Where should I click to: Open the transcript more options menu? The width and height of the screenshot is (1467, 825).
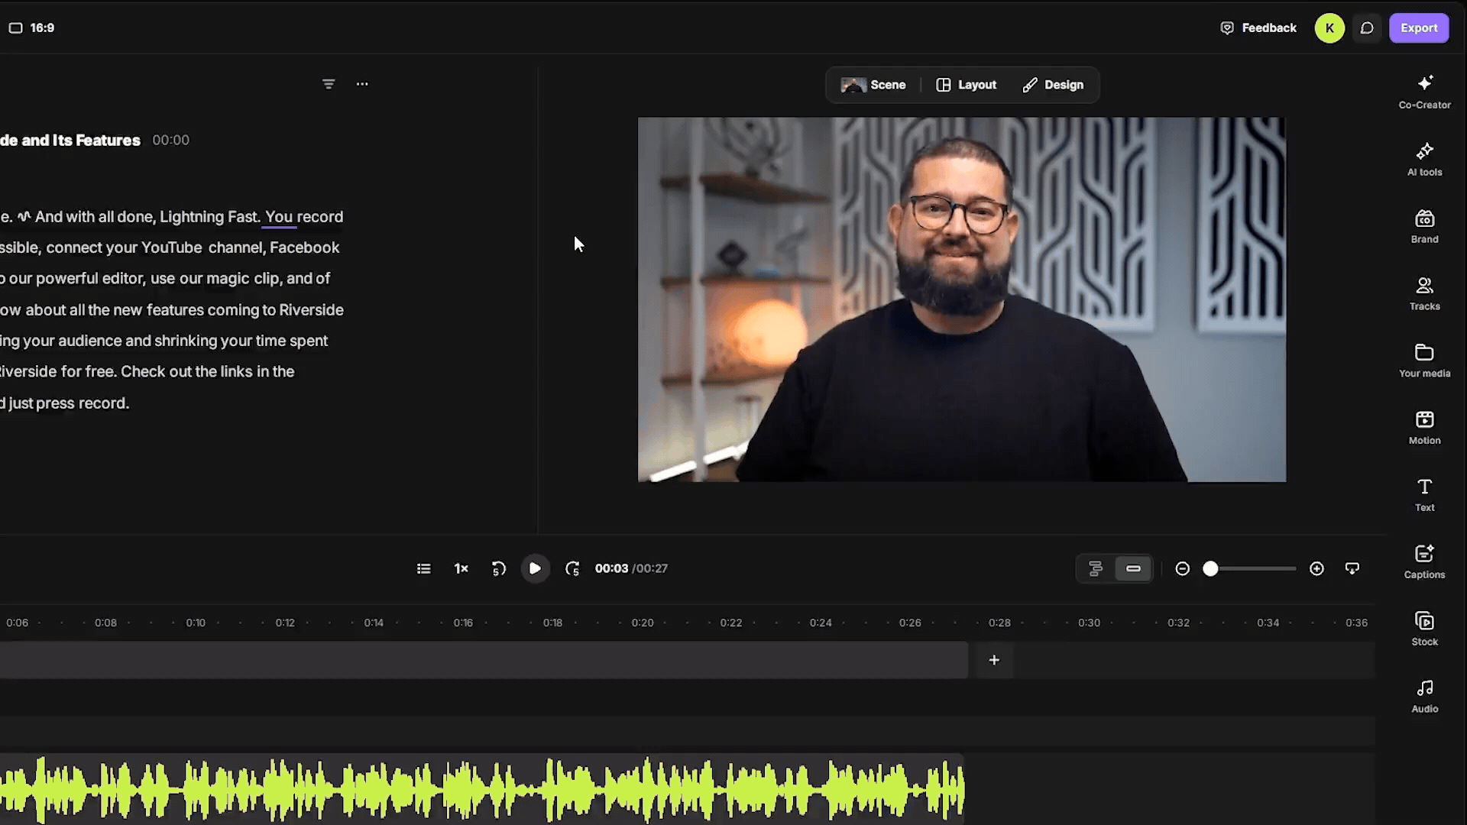point(362,84)
